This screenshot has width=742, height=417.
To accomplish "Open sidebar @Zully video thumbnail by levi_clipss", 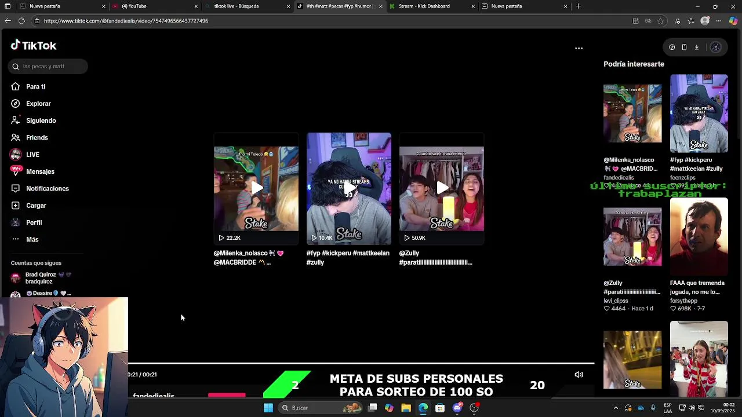I will (x=632, y=237).
